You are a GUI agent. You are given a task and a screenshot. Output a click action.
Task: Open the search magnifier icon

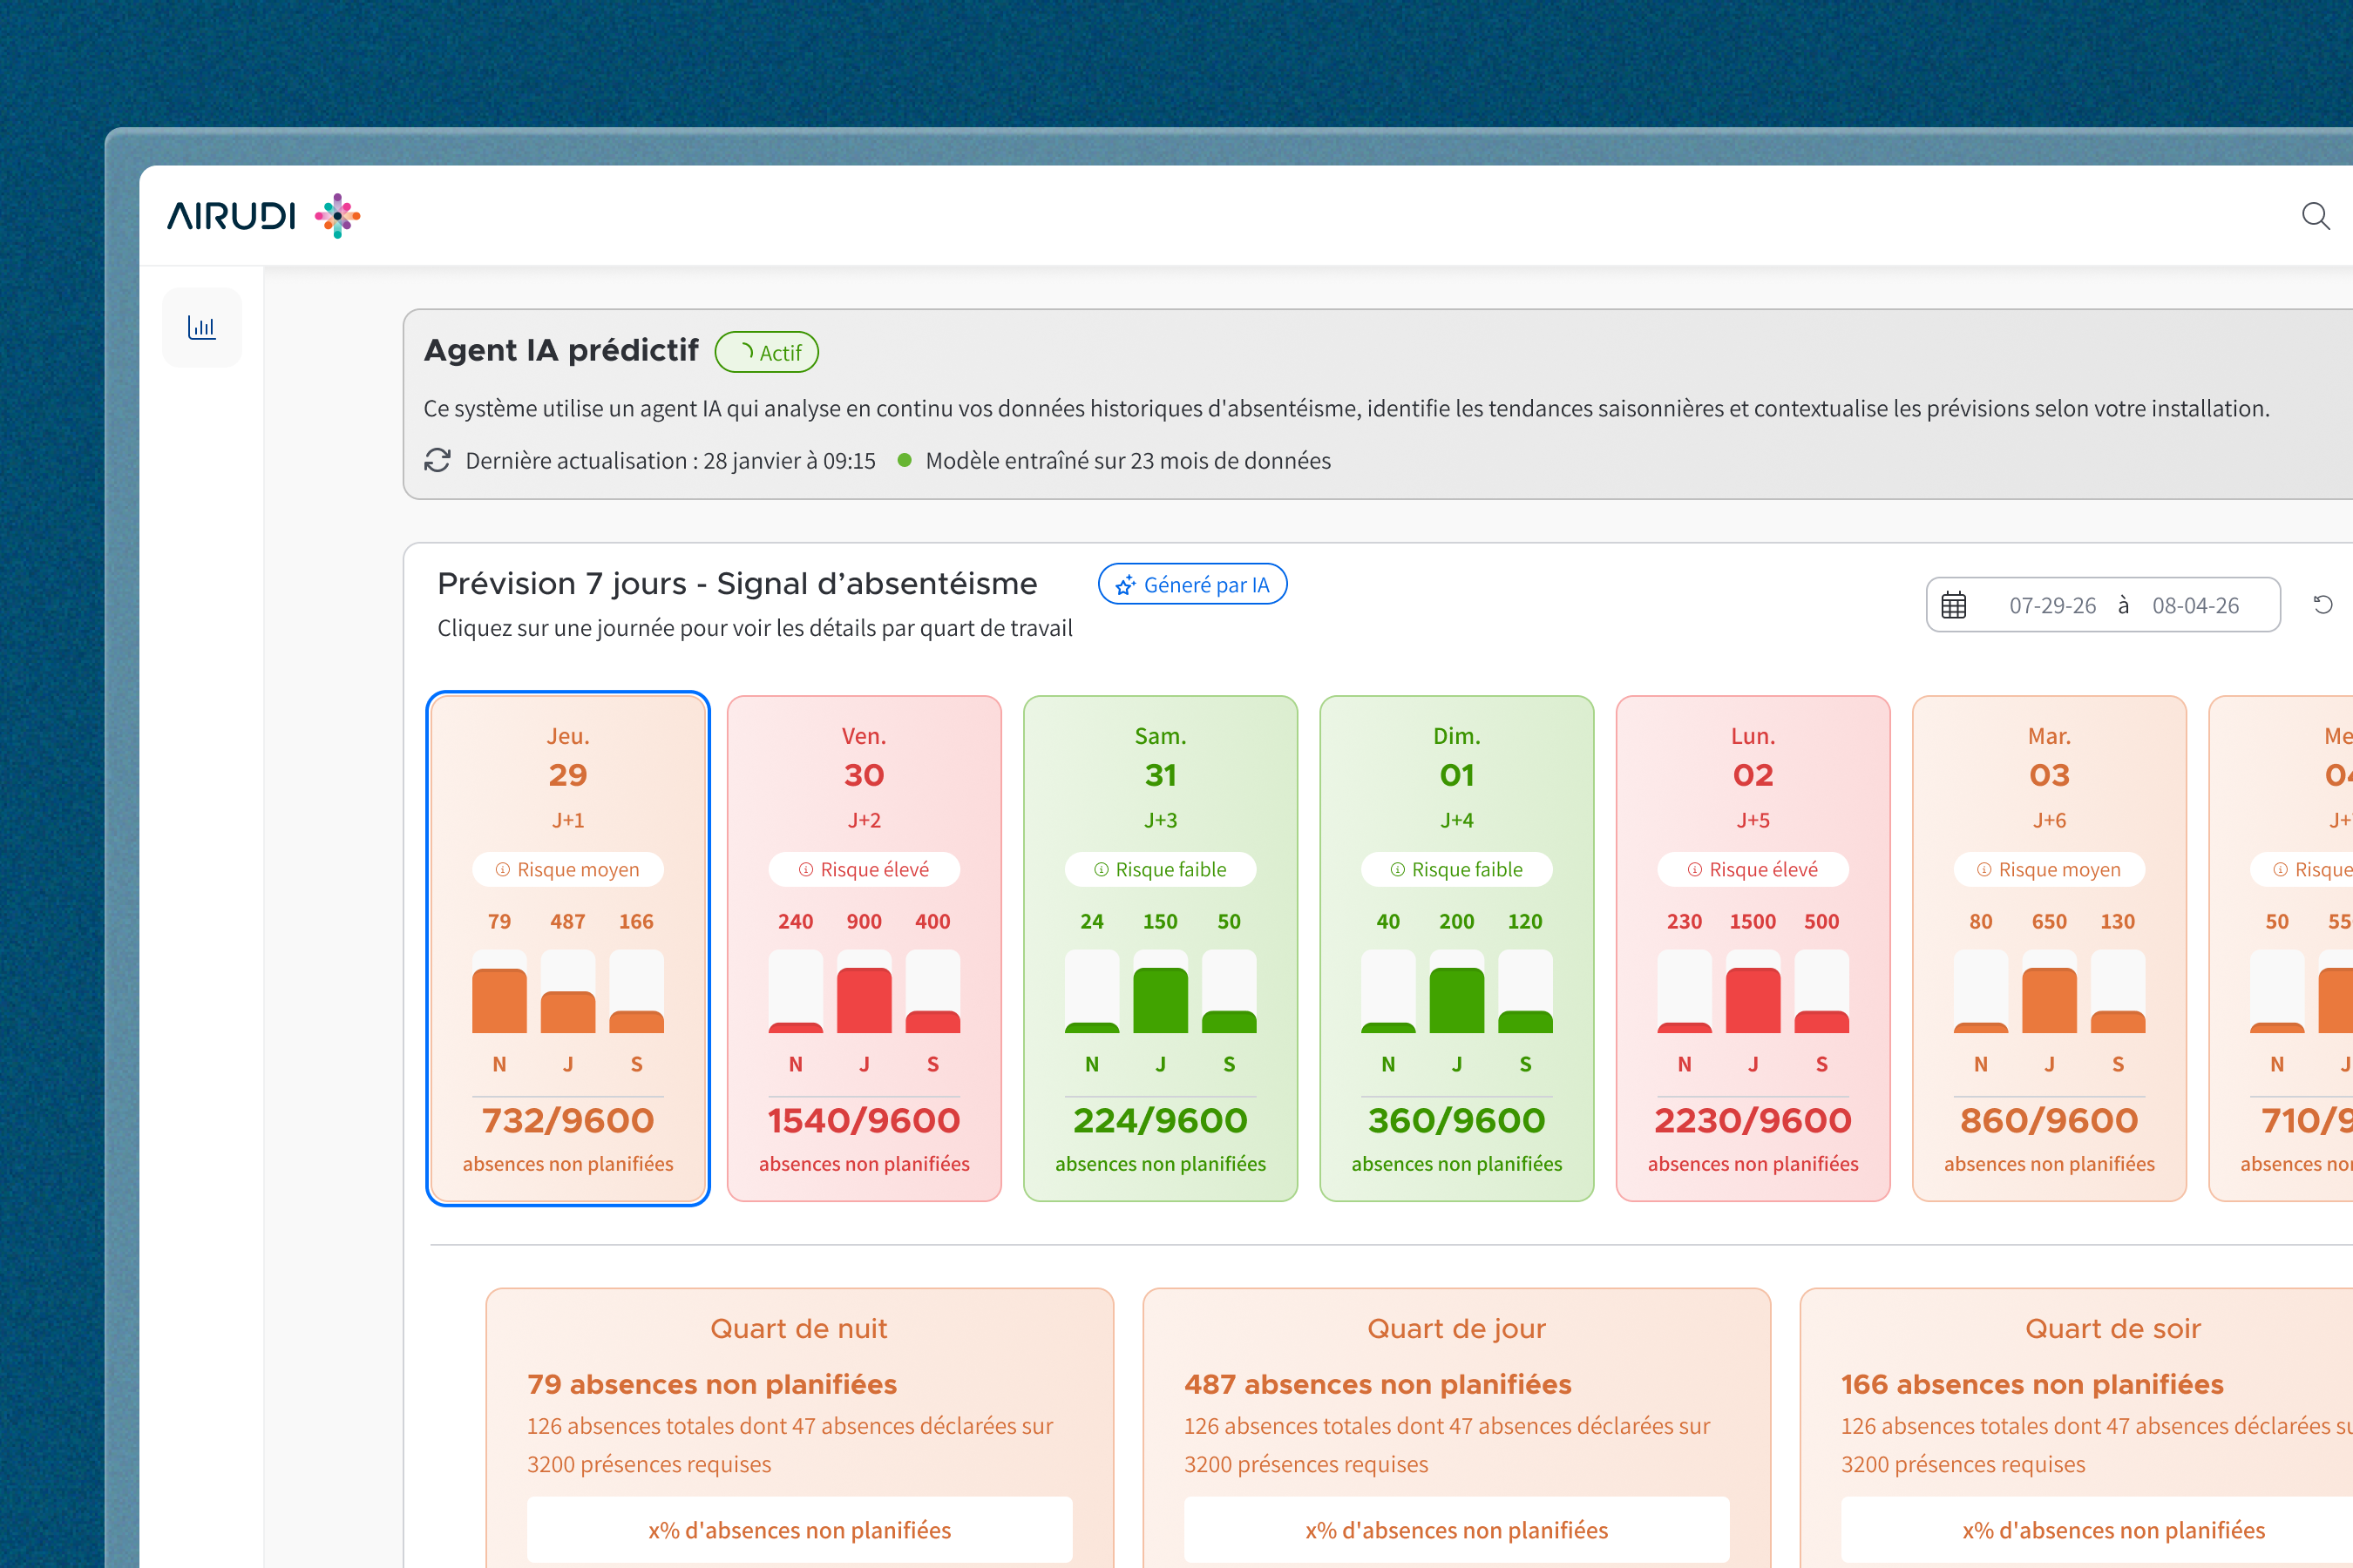point(2315,215)
